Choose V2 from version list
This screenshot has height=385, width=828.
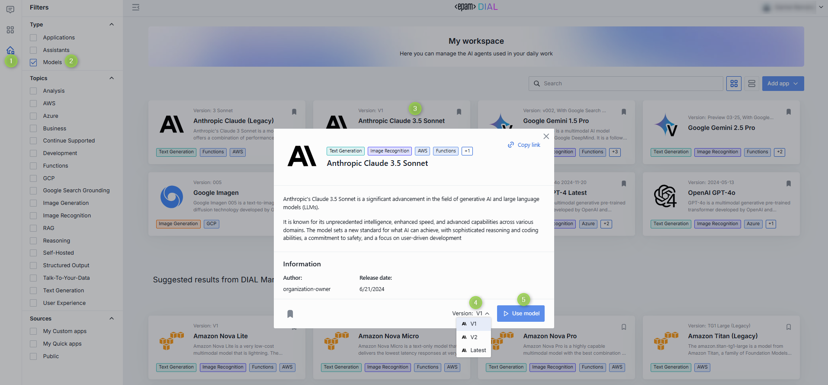[474, 337]
